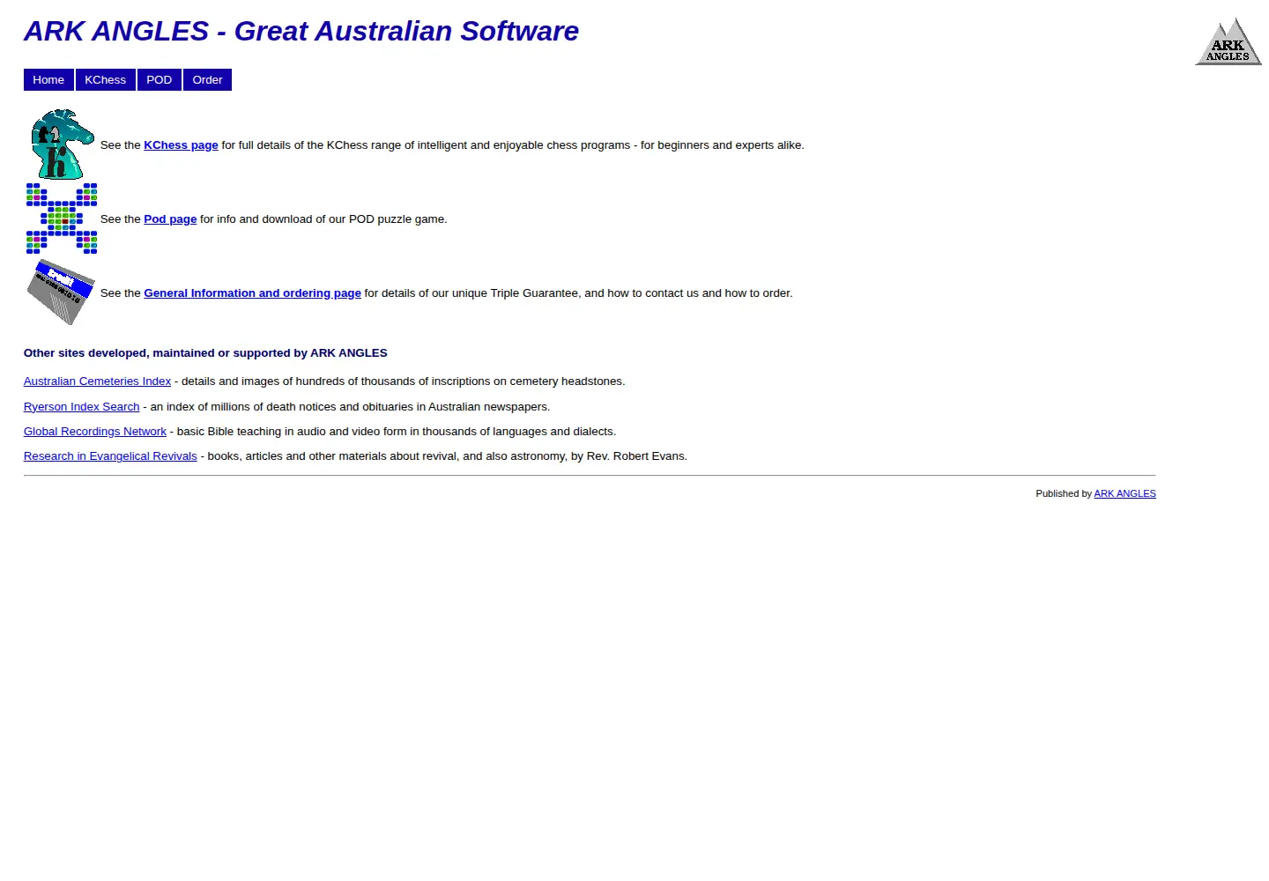Image resolution: width=1269 pixels, height=881 pixels.
Task: Visit the Global Recordings Network link
Action: click(95, 432)
